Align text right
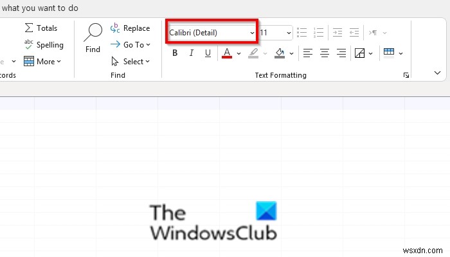Screen dimensions: 450x257 click(x=341, y=53)
